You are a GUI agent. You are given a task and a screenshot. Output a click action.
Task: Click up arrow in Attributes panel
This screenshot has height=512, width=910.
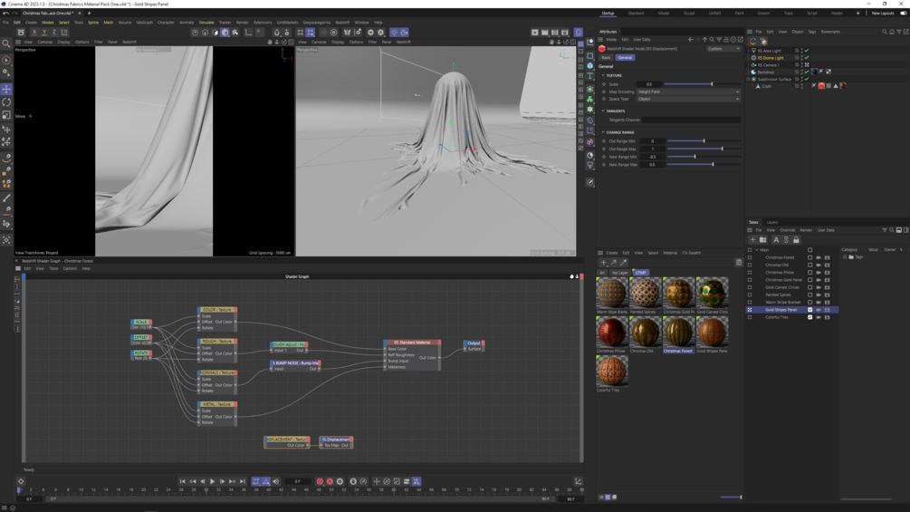point(704,40)
